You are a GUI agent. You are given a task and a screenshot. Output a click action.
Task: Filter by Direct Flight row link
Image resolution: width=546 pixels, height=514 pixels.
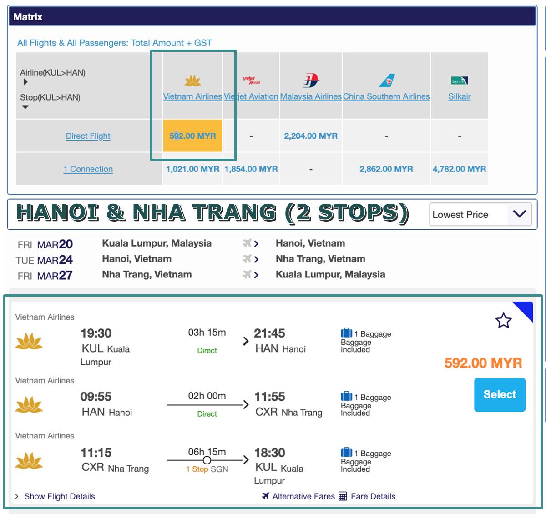click(88, 136)
